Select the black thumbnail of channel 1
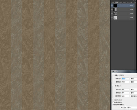 point(115,5)
